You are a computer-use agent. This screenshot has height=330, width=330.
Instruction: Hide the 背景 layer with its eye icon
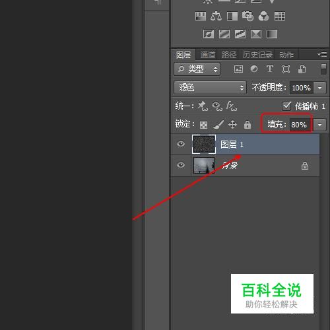pos(181,165)
